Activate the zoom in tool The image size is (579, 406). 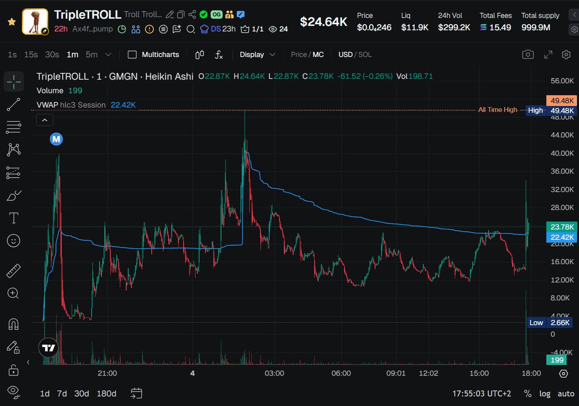(x=14, y=293)
